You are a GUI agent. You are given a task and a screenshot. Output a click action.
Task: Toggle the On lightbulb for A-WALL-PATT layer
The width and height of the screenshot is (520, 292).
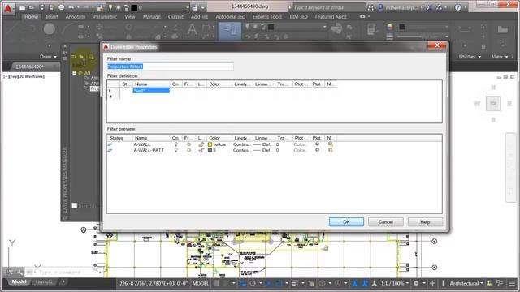pyautogui.click(x=176, y=150)
